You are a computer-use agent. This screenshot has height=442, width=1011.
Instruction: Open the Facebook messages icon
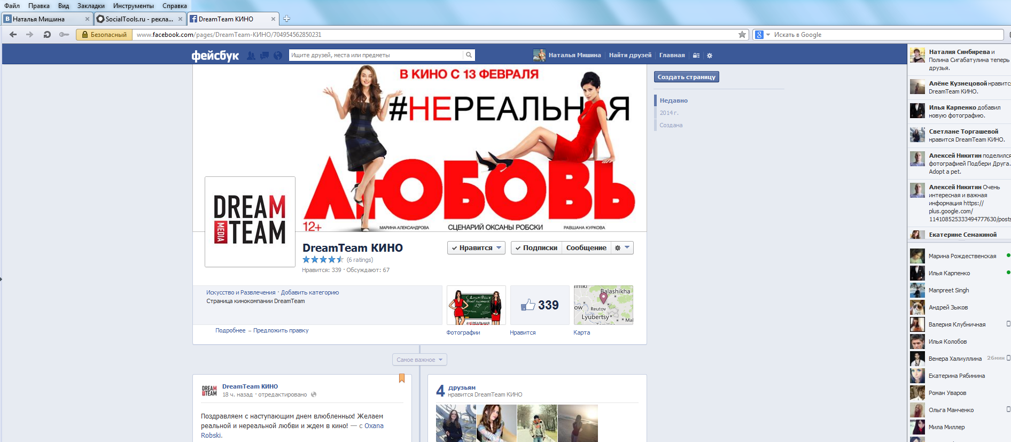click(265, 56)
